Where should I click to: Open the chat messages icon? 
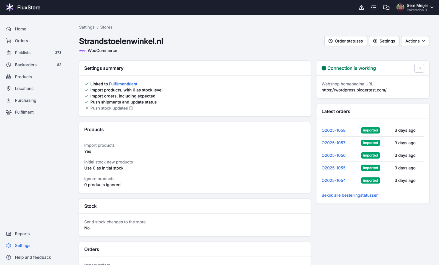coord(386,7)
